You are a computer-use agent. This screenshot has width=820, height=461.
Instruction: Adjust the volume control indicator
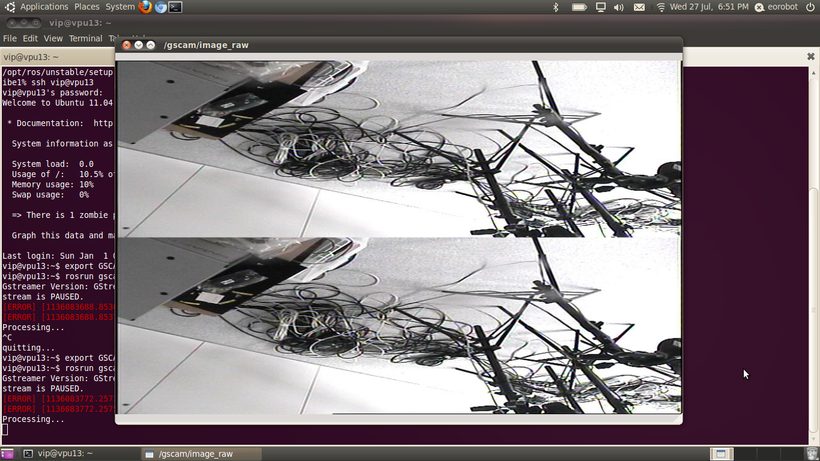tap(620, 7)
